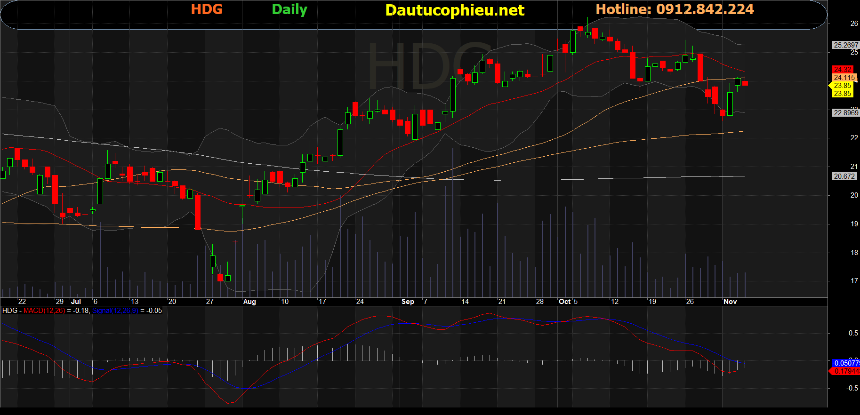Viewport: 860px width, 415px height.
Task: Click the Hotline: 0912.842.224 text
Action: 675,9
